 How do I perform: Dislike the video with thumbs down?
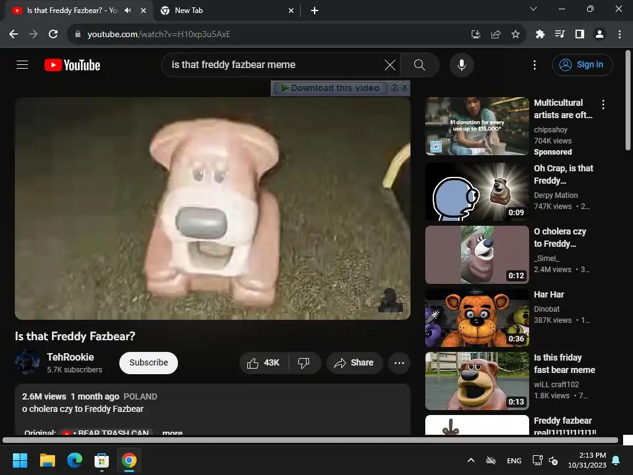tap(304, 362)
